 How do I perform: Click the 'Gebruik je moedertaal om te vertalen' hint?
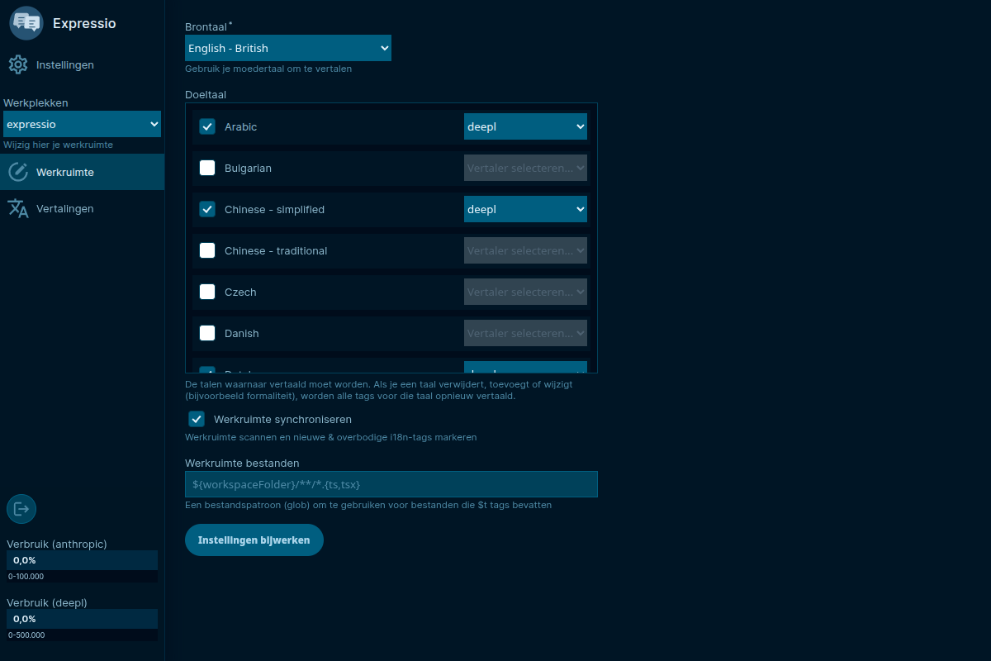point(268,69)
